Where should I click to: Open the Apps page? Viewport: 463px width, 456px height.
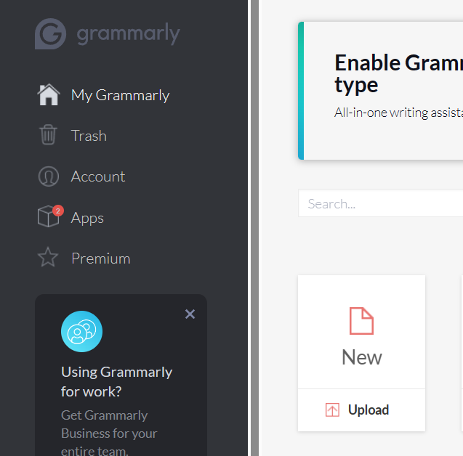point(87,219)
